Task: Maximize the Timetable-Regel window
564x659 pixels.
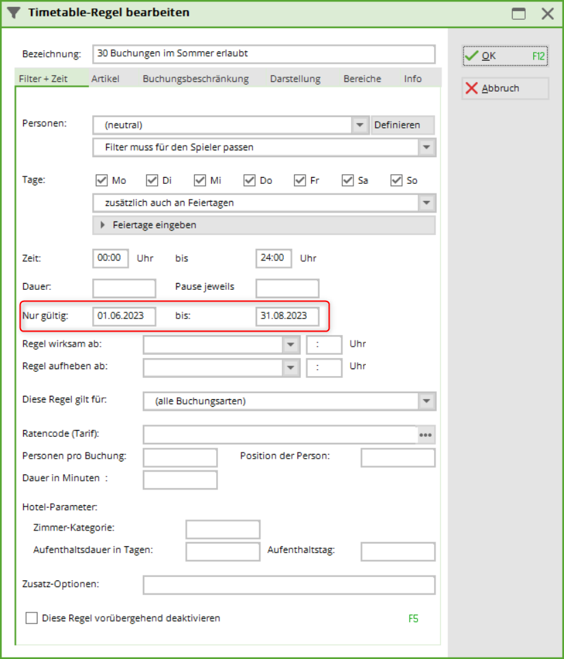Action: pos(519,14)
